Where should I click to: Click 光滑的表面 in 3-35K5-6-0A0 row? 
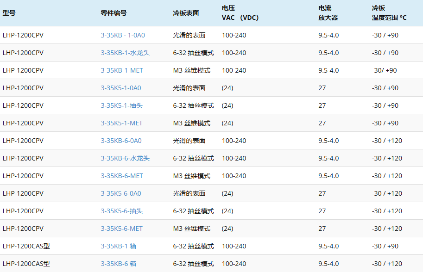[x=189, y=193]
